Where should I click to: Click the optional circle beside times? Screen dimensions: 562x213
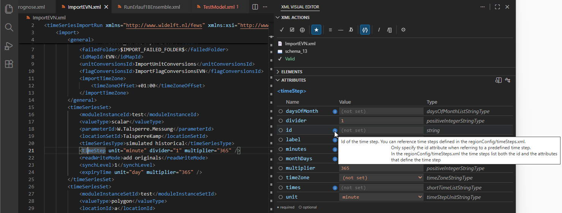click(281, 188)
